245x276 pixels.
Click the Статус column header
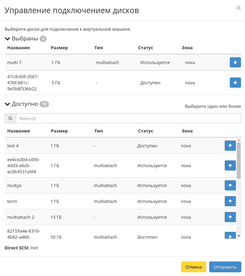[145, 131]
